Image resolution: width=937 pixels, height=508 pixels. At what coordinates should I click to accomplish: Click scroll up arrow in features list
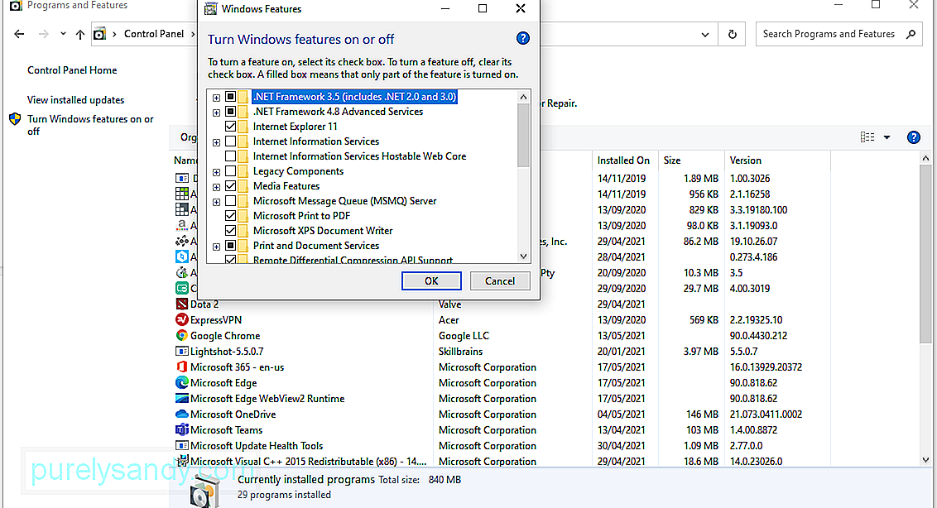coord(523,97)
